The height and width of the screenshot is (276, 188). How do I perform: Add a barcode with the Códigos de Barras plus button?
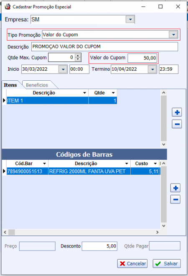175,188
